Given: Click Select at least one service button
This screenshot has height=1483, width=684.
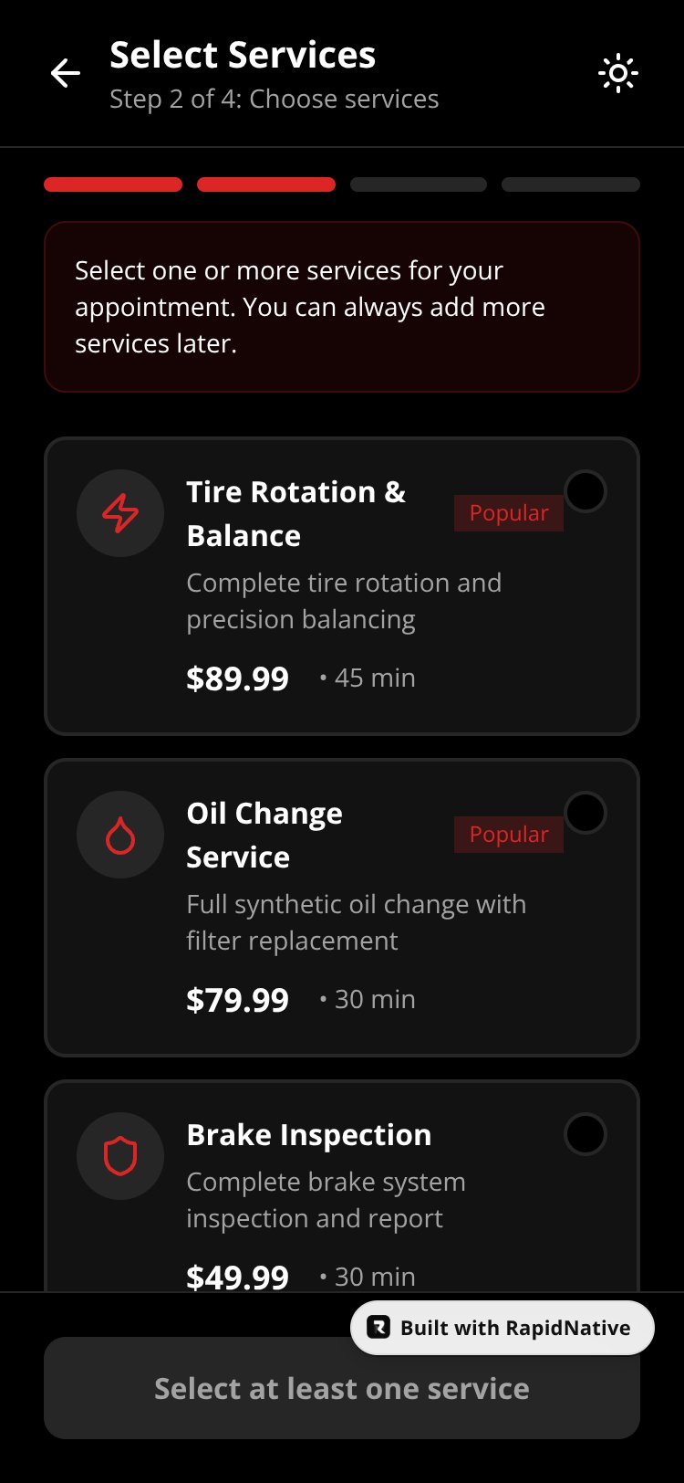Looking at the screenshot, I should tap(342, 1388).
